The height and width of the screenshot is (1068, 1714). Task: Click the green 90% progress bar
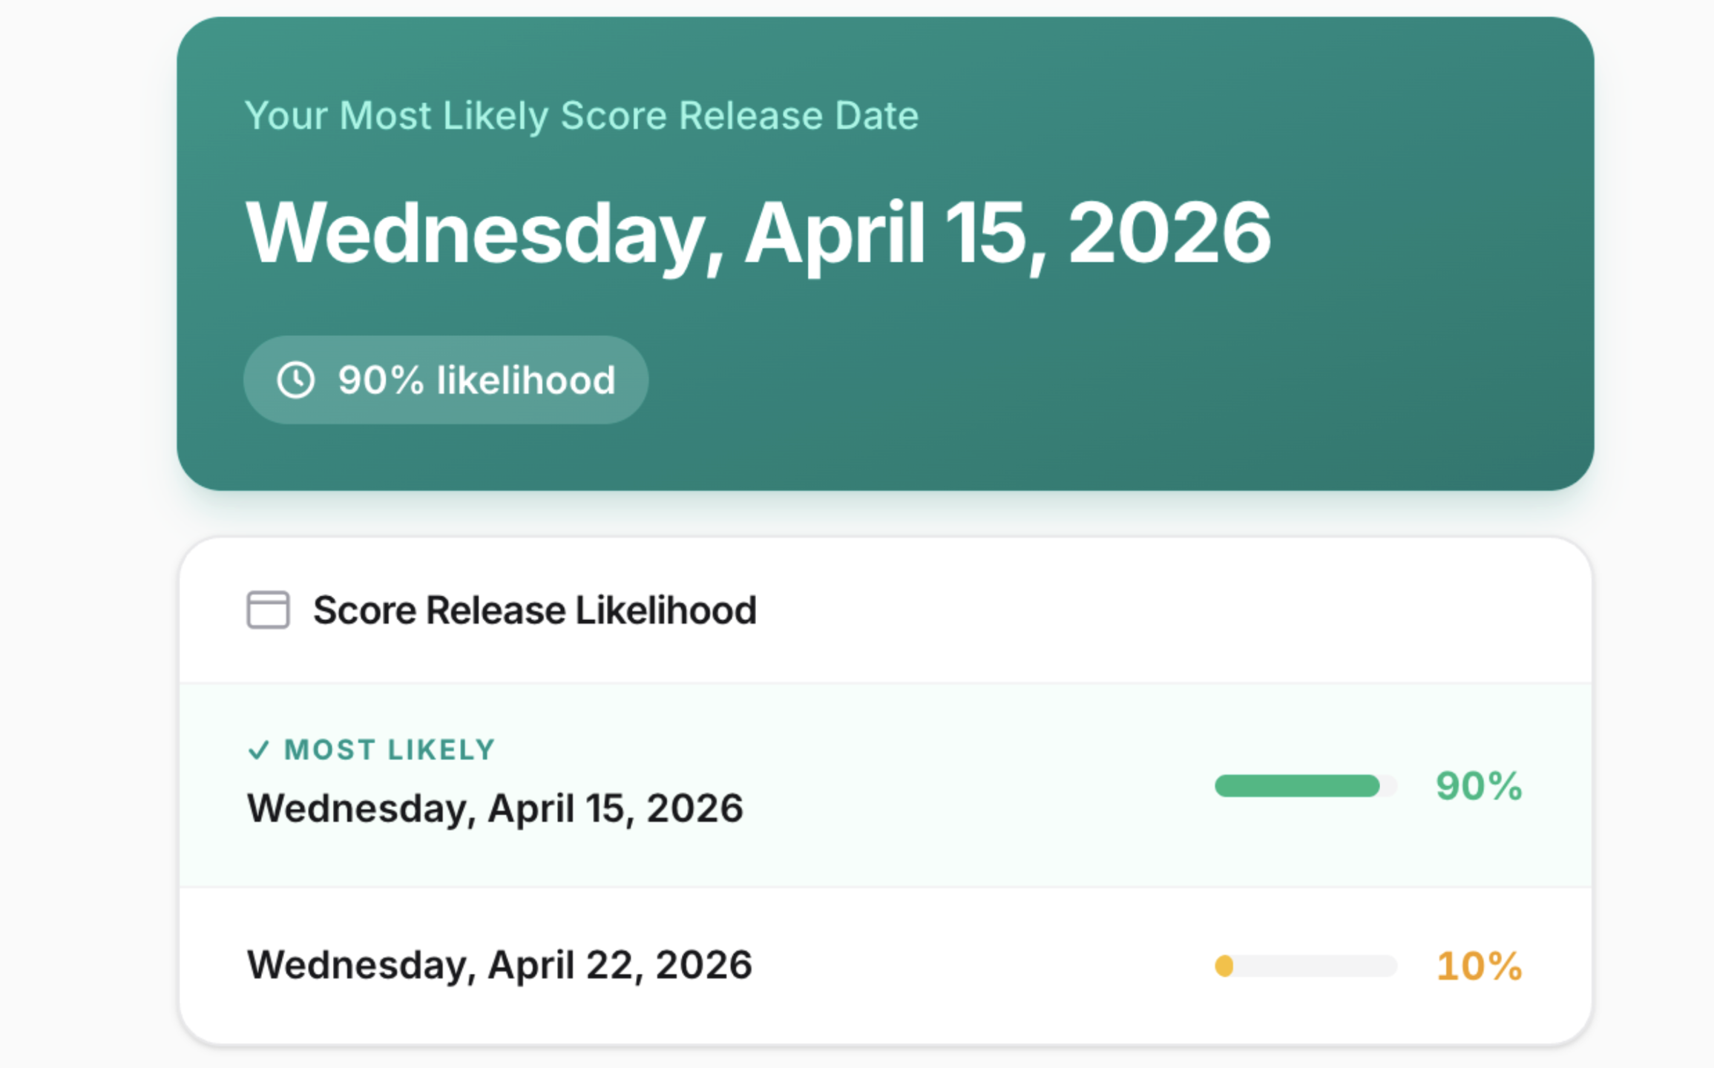coord(1305,786)
